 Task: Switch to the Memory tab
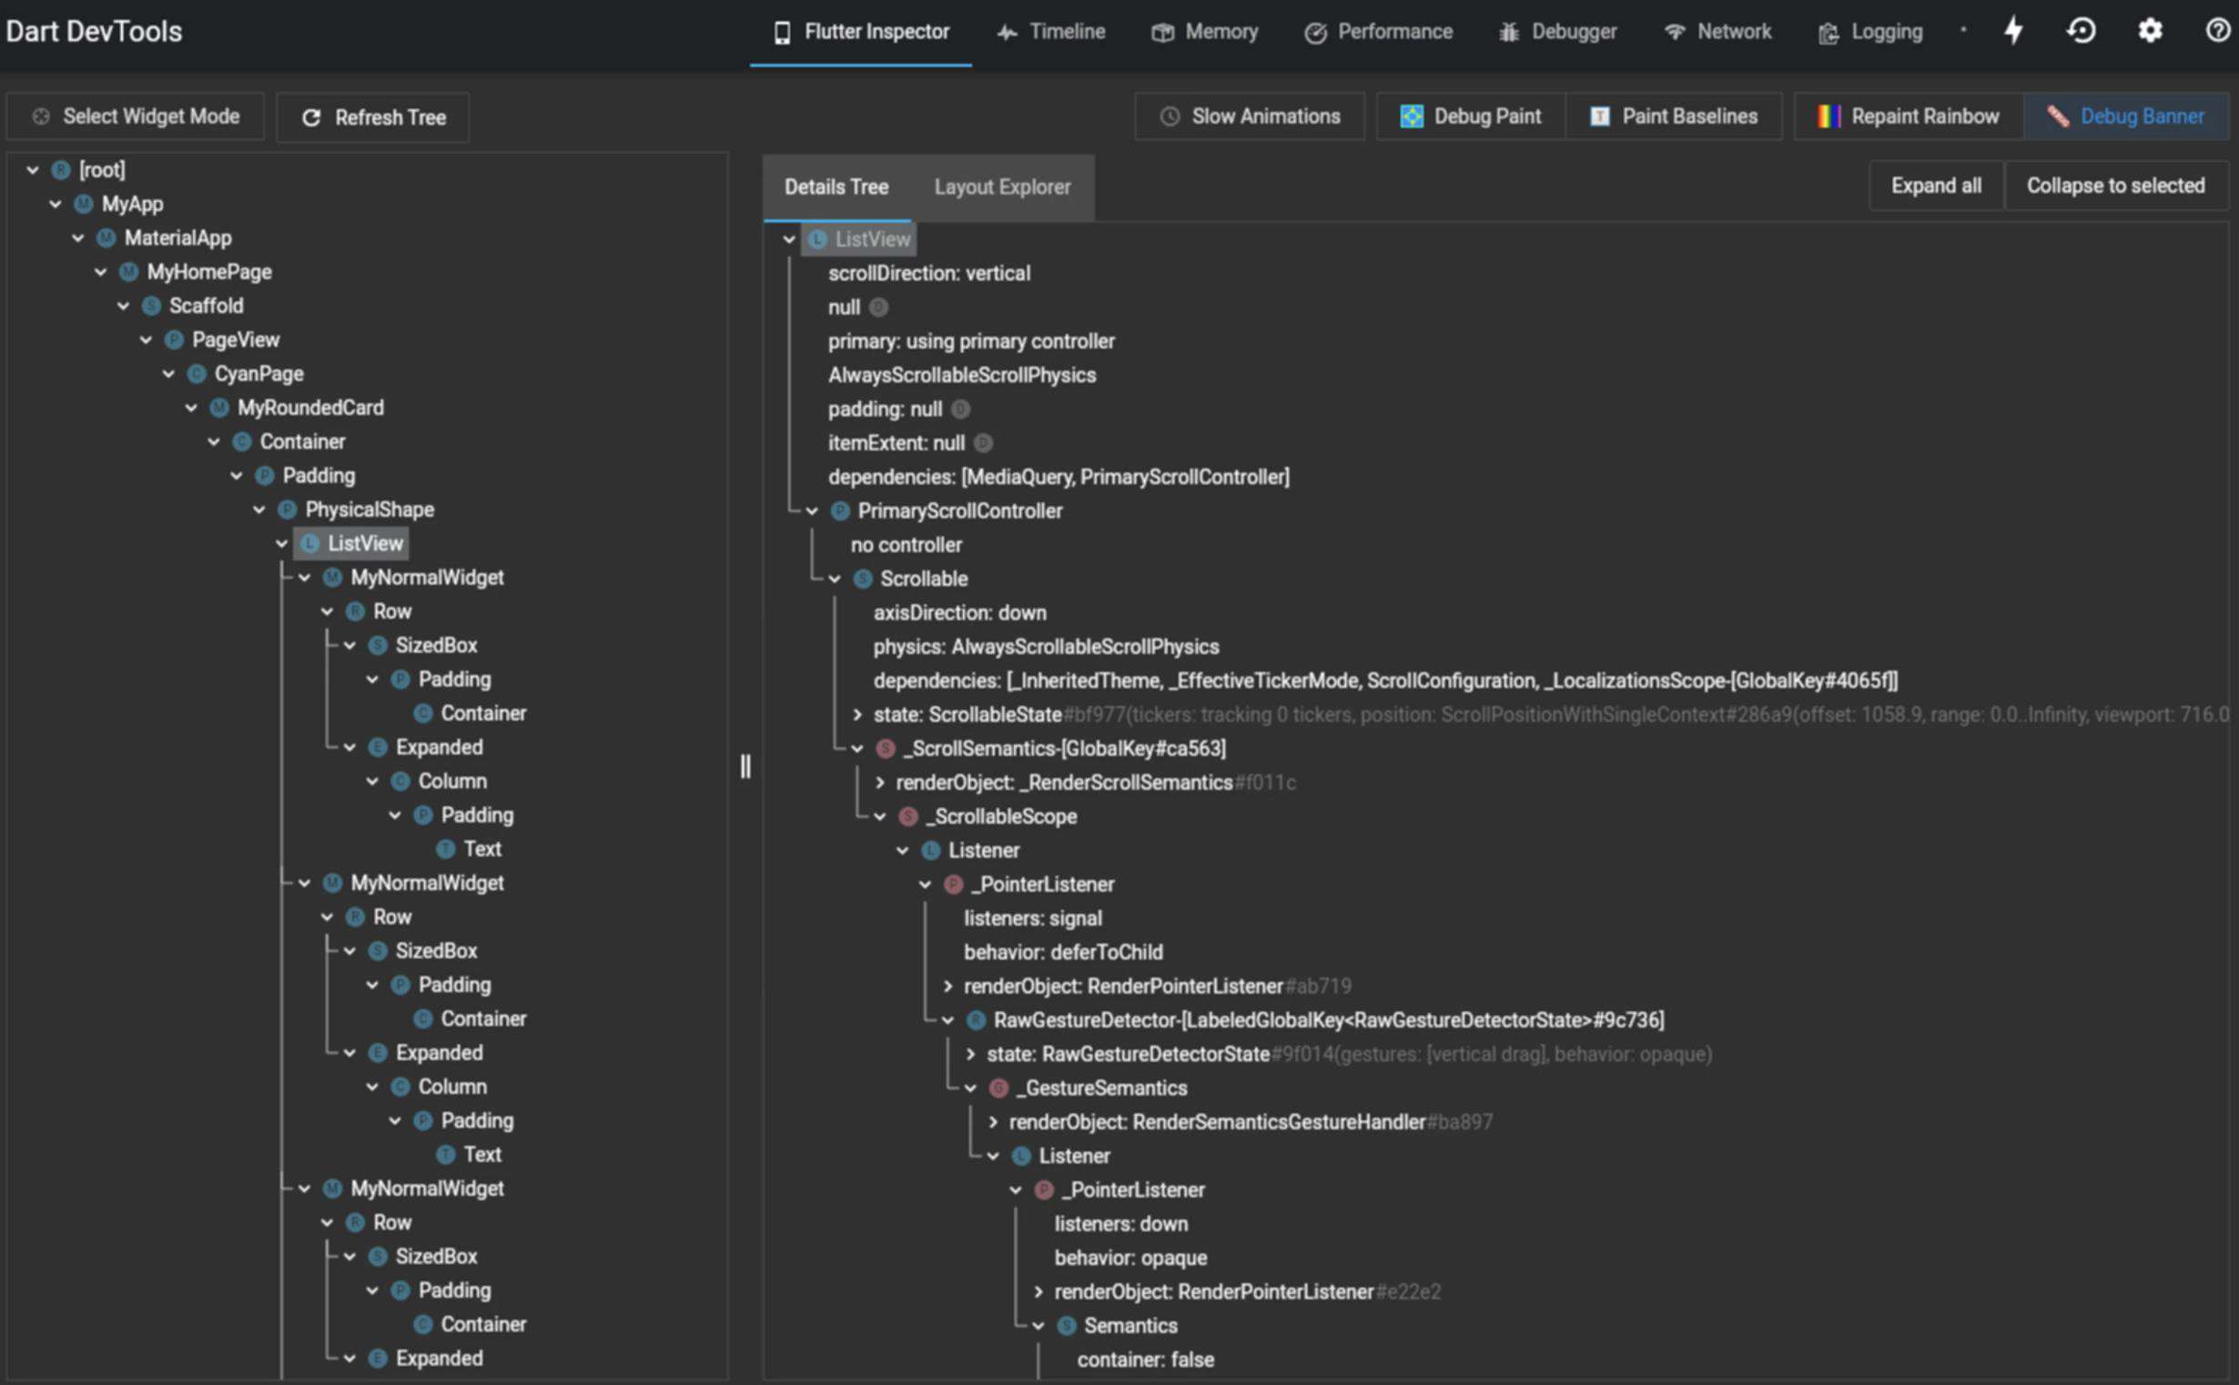[x=1205, y=32]
